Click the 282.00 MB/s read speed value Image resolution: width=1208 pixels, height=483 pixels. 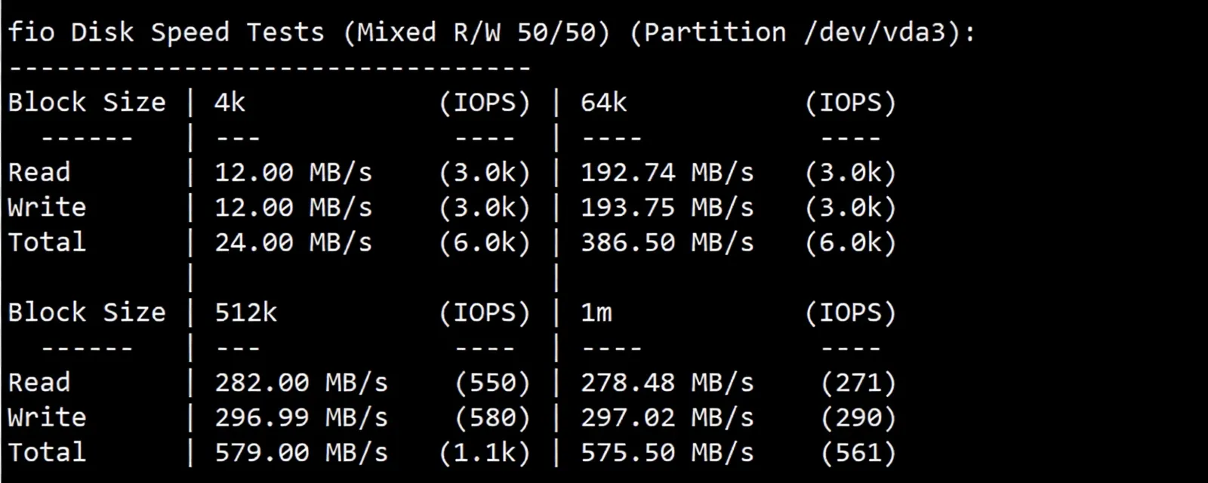[300, 383]
